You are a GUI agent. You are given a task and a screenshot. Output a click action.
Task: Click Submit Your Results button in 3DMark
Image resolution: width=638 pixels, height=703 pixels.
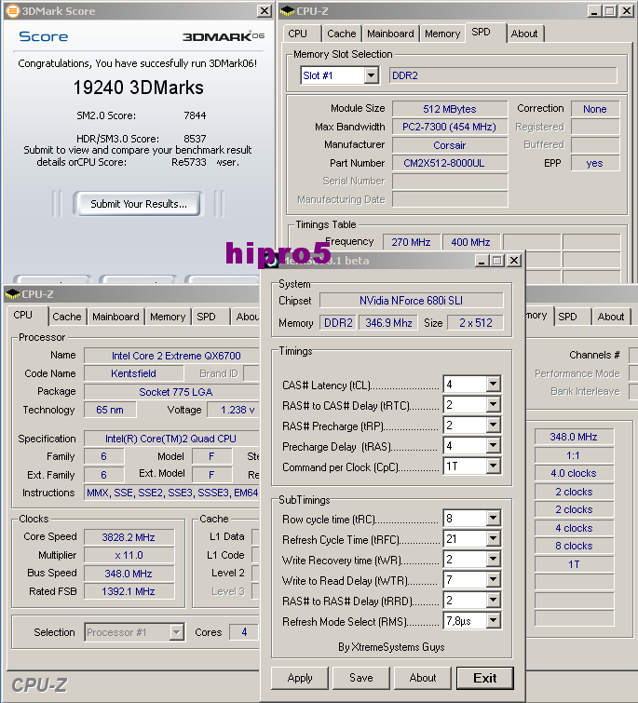[139, 204]
